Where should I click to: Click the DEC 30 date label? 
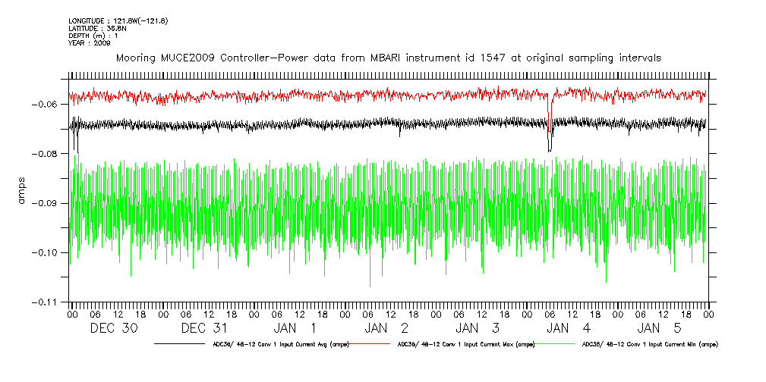click(x=114, y=328)
